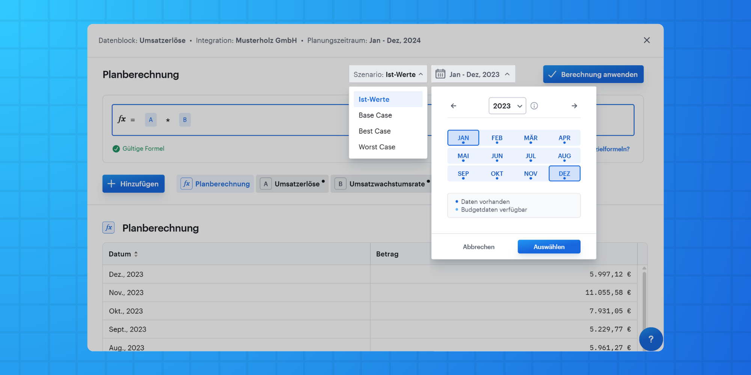
Task: Select variable chip A in the formula
Action: pos(151,120)
